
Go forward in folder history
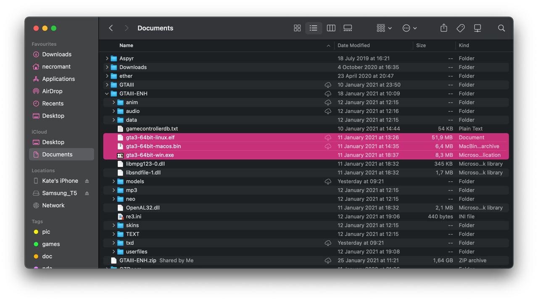(x=126, y=28)
